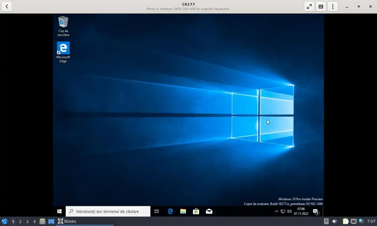377x226 pixels.
Task: Open the Windows volume control
Action: click(x=289, y=211)
